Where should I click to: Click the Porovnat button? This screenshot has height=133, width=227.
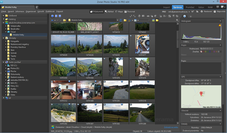click(130, 12)
